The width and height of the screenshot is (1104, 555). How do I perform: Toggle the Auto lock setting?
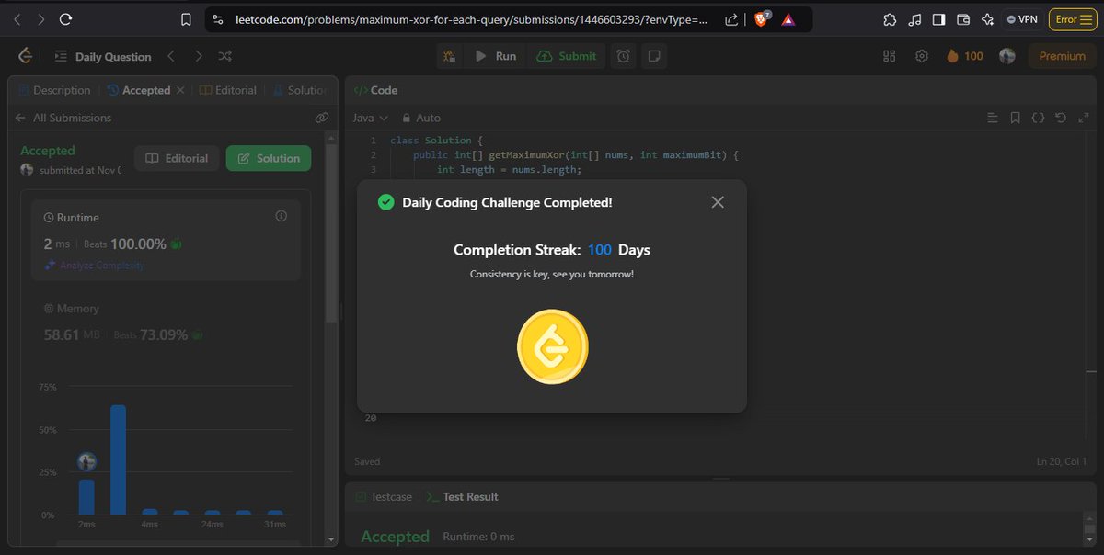click(x=420, y=118)
